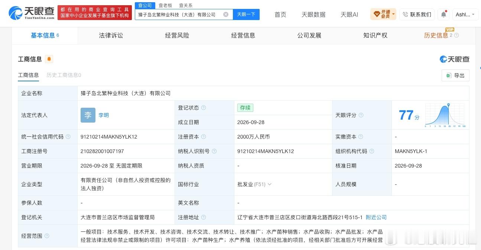This screenshot has width=481, height=250.
Task: Click help icon next to 注册地址
Action: [204, 217]
